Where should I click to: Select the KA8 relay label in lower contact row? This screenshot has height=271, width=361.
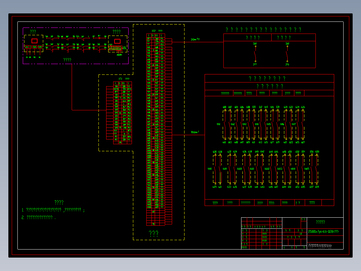tap(210, 169)
